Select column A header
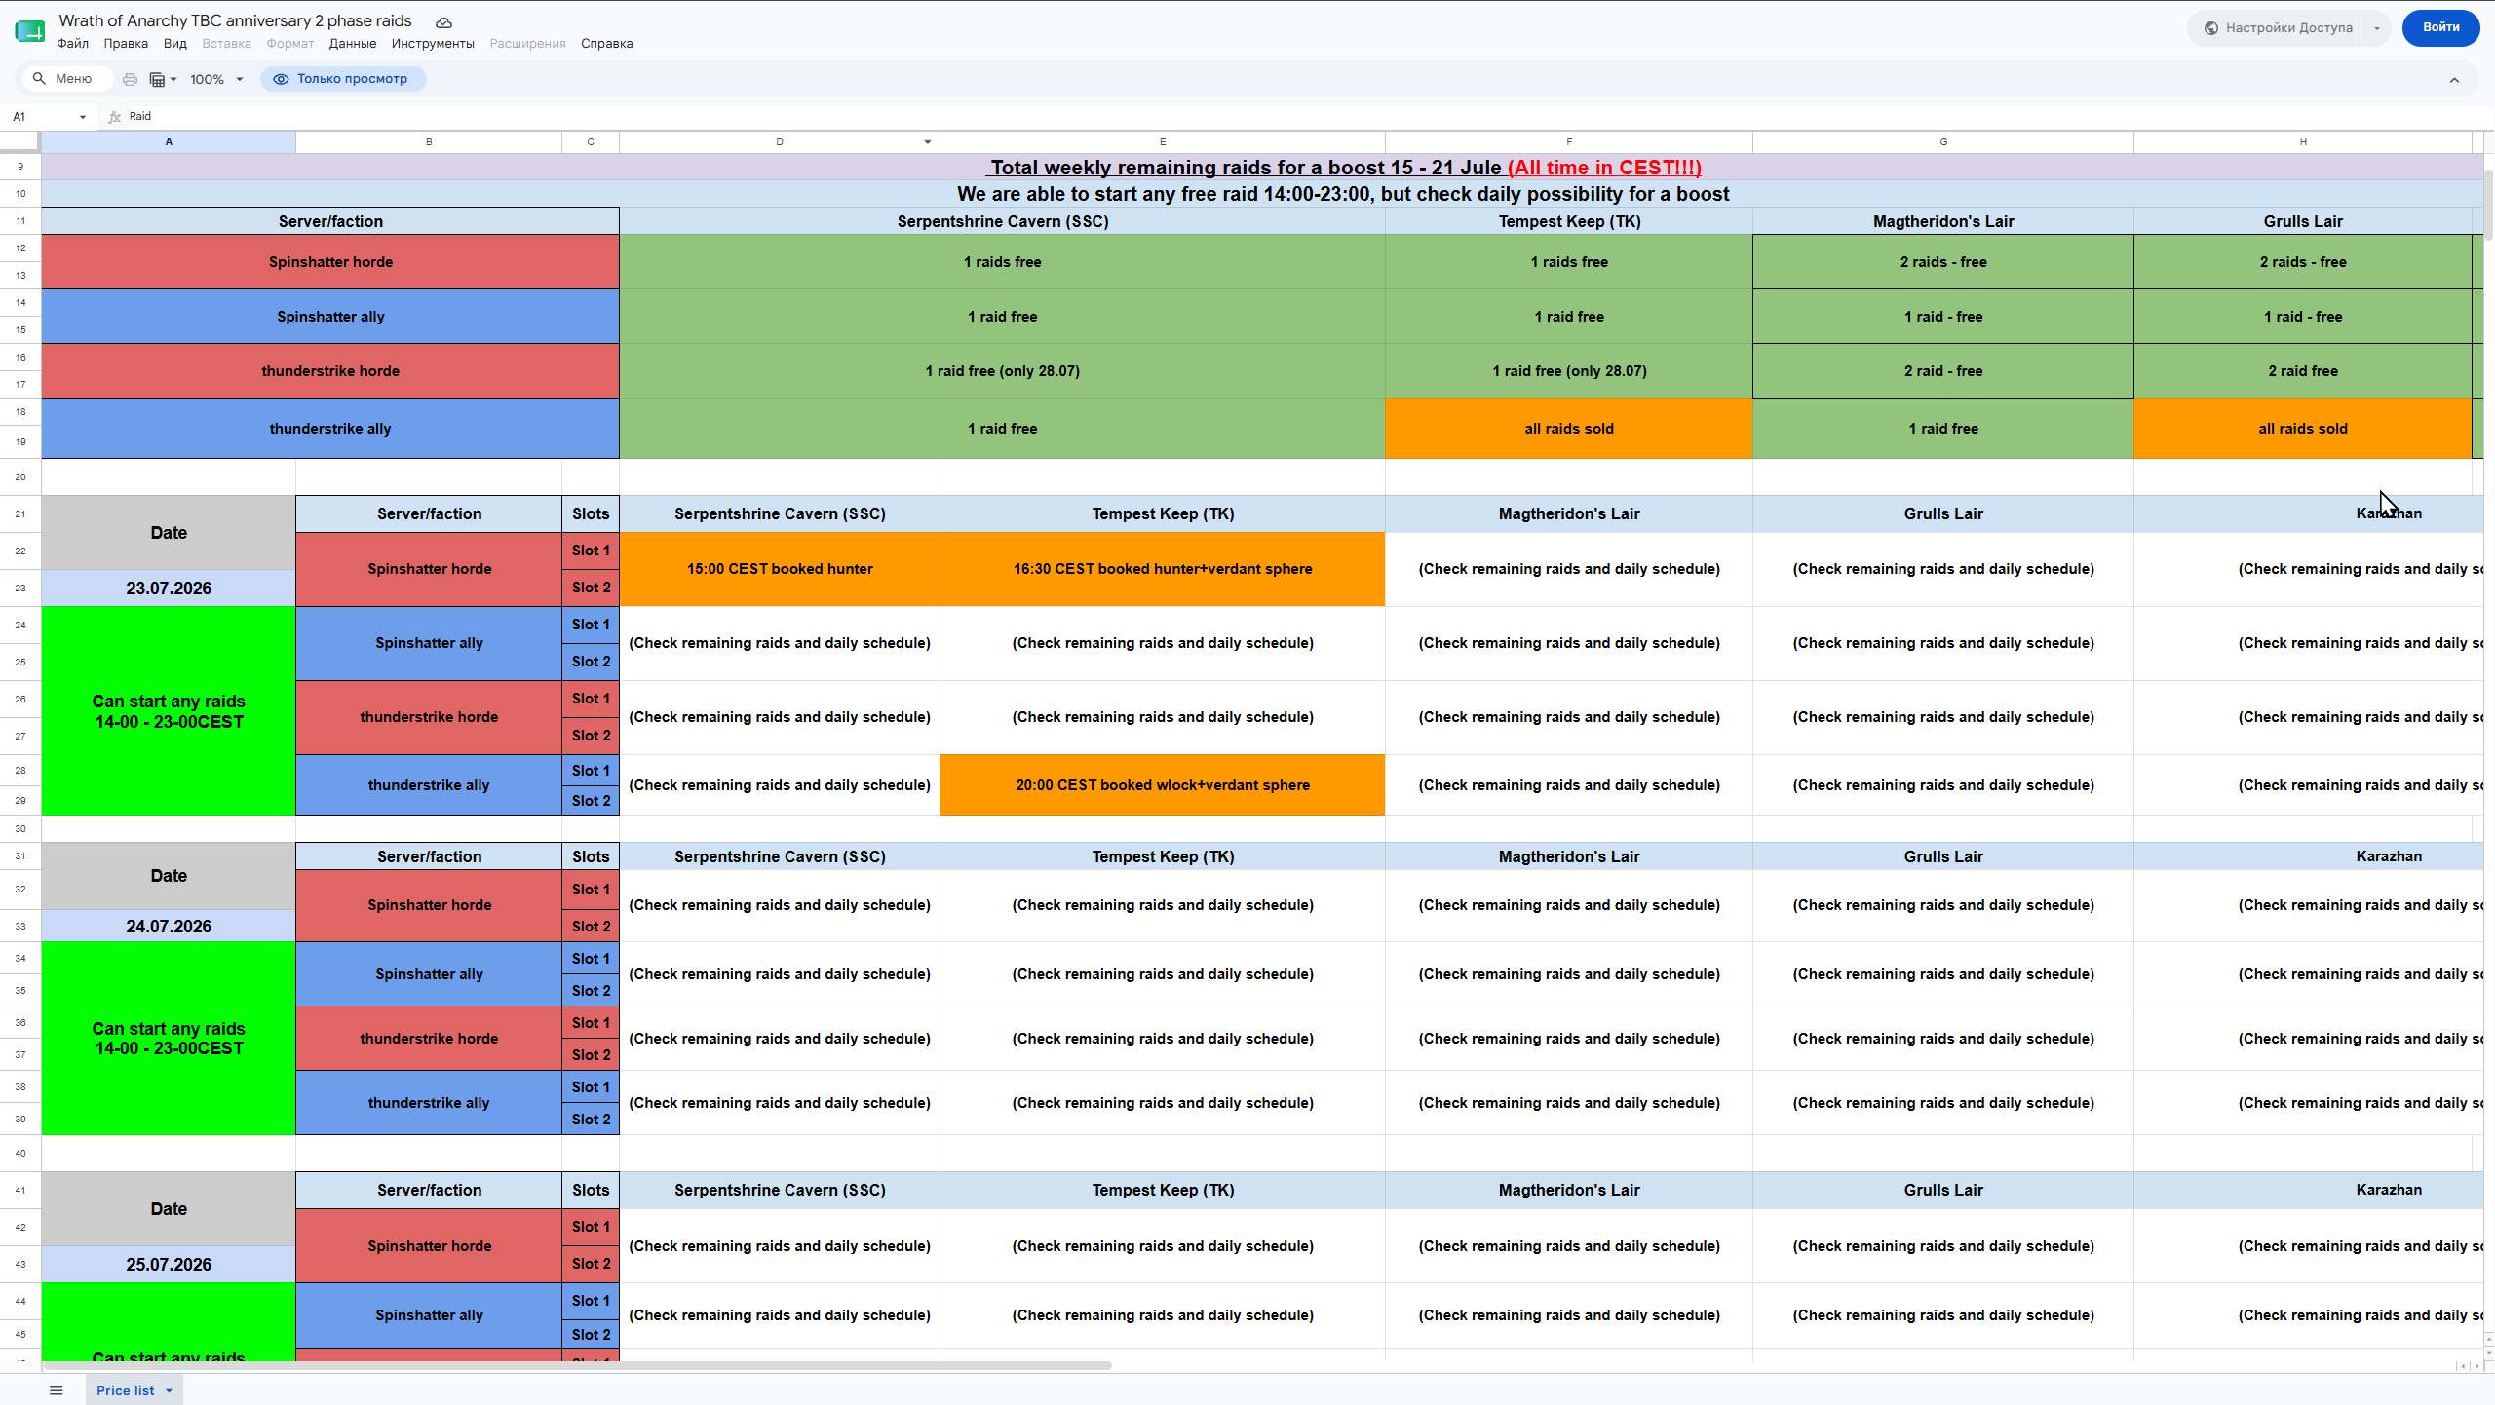The image size is (2495, 1405). 169,142
